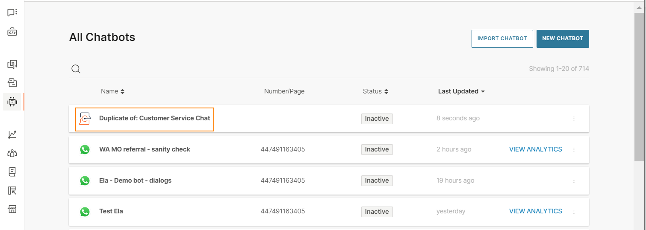Screen dimensions: 646x230
Task: View analytics for WA MO referral - sanity check
Action: 536,149
